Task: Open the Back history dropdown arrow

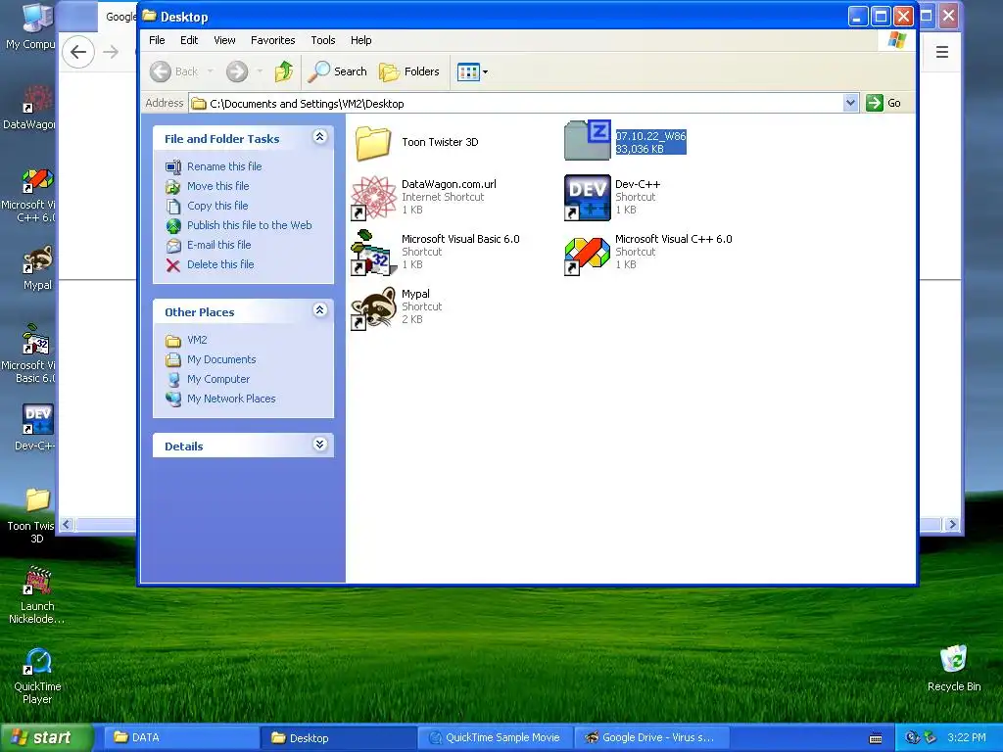Action: coord(211,71)
